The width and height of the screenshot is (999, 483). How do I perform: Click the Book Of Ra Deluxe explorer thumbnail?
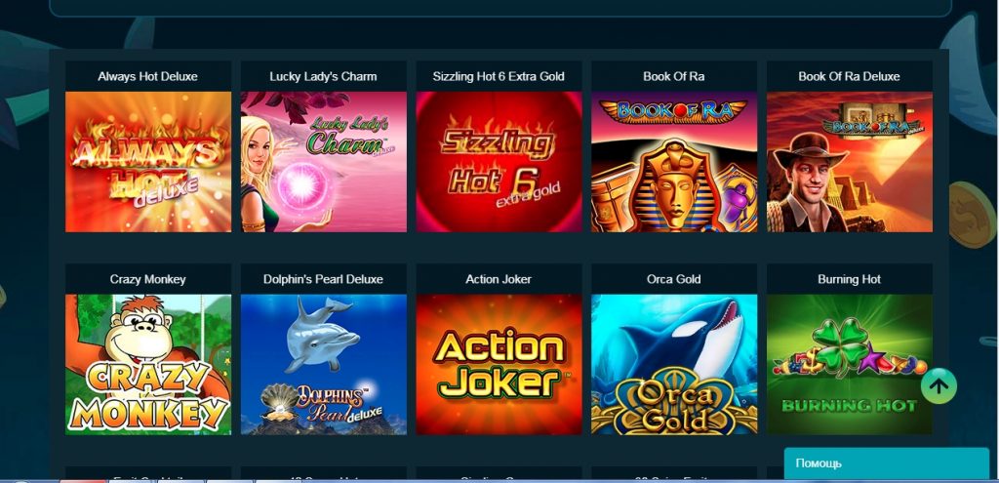click(850, 162)
